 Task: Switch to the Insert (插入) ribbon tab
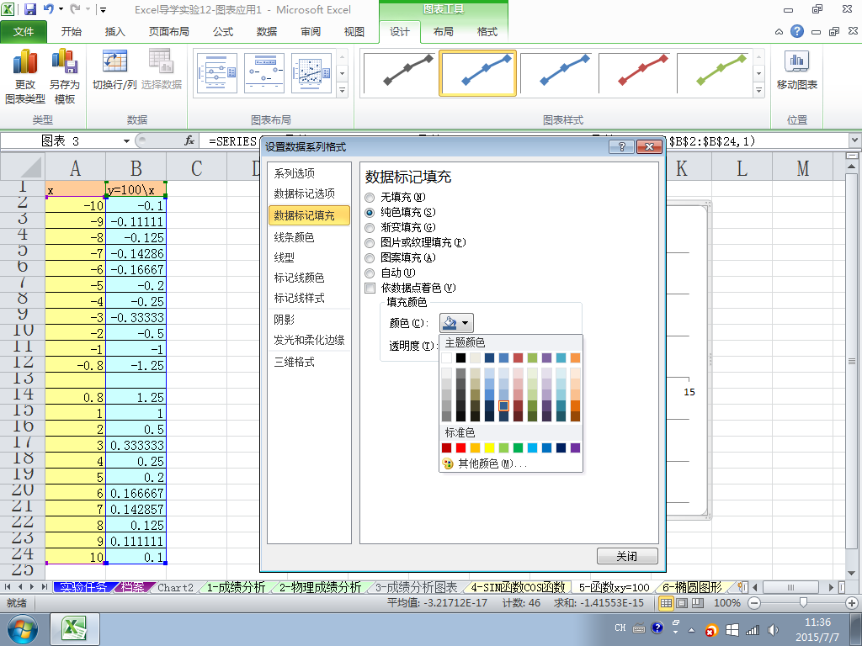114,32
